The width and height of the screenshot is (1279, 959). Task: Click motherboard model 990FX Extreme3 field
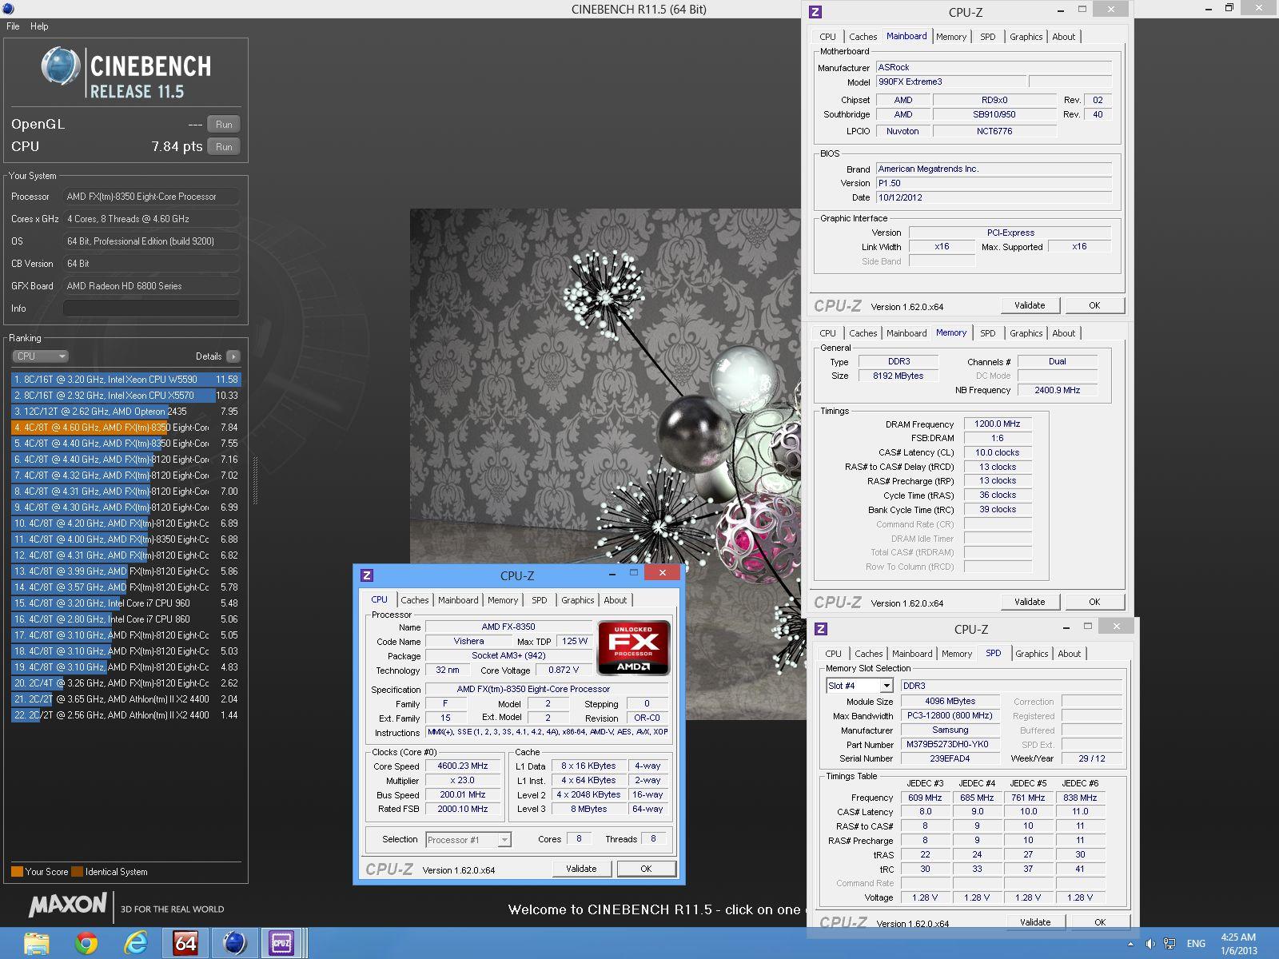[951, 82]
